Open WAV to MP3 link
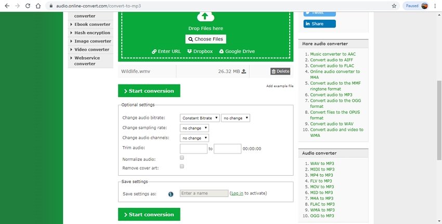Viewport: 442px width, 224px height. pyautogui.click(x=322, y=163)
